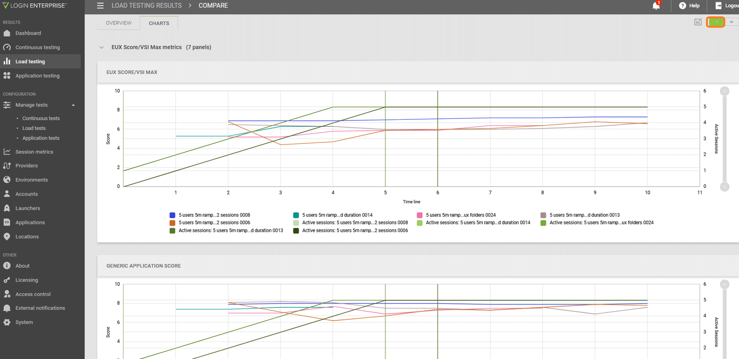Click the External notifications bell icon

7,308
